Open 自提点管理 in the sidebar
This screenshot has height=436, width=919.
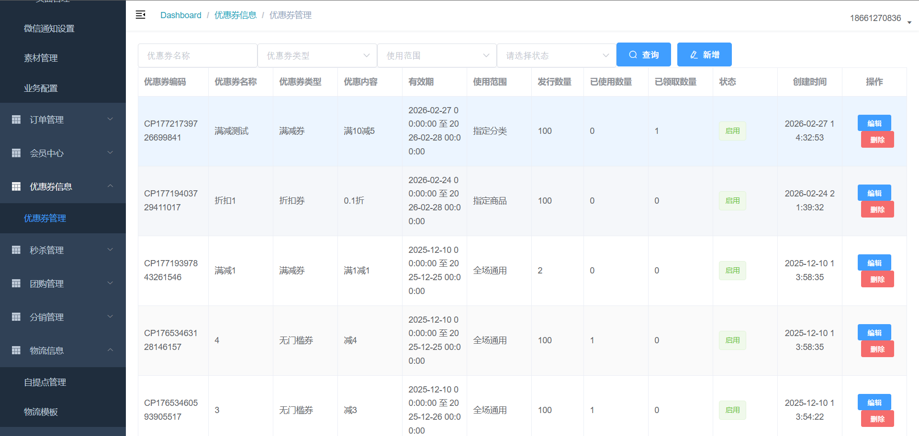click(45, 382)
